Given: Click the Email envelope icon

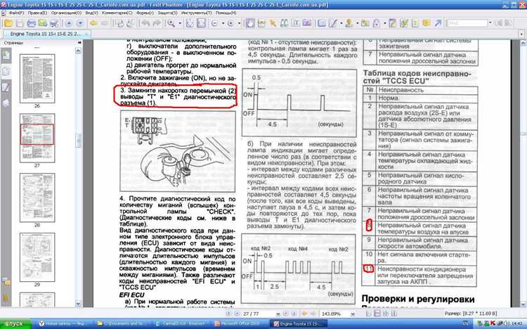Looking at the screenshot, I should 43,23.
